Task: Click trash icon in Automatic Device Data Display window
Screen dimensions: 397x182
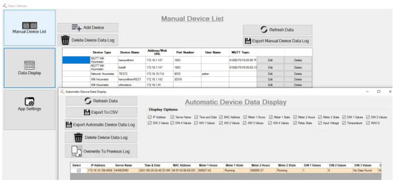Action: (x=78, y=137)
